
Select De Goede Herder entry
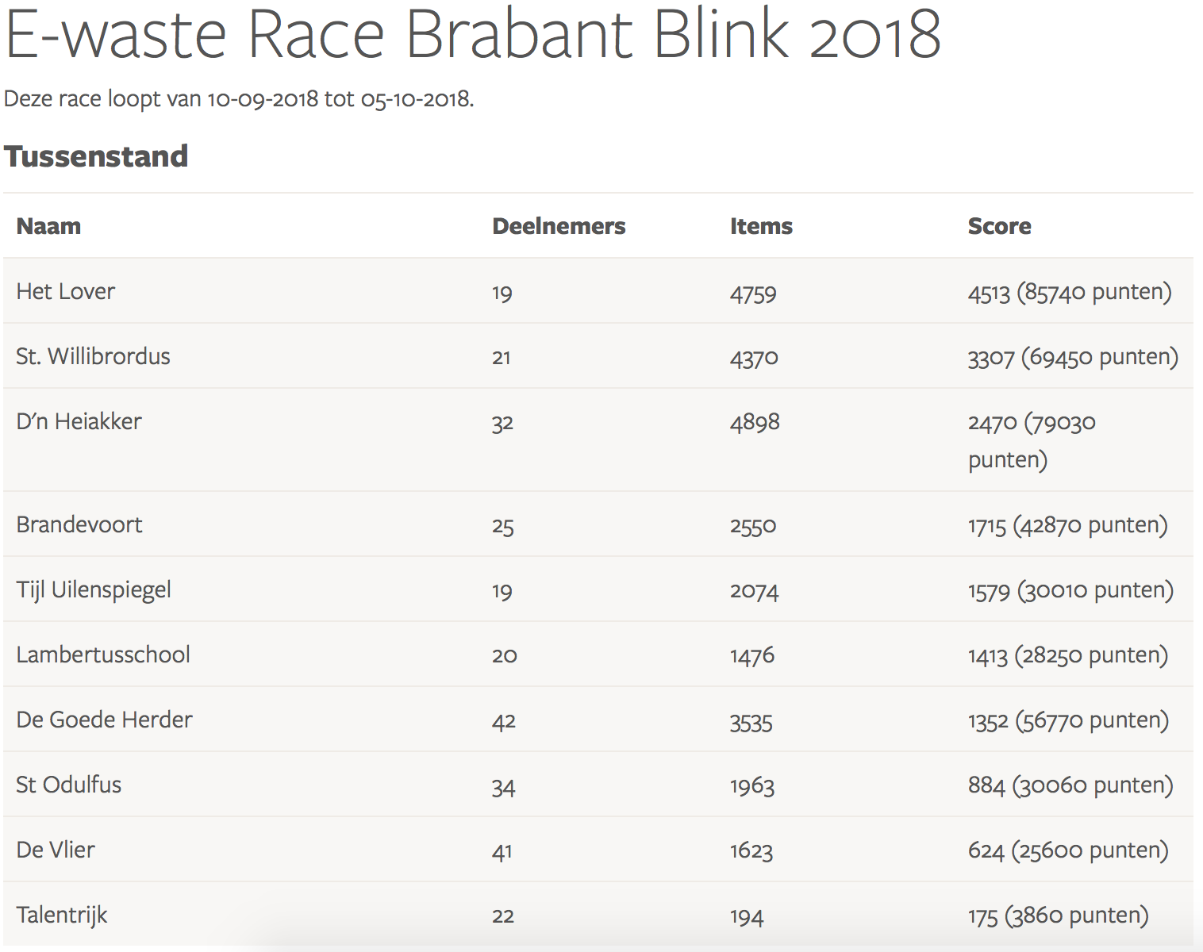pyautogui.click(x=104, y=720)
